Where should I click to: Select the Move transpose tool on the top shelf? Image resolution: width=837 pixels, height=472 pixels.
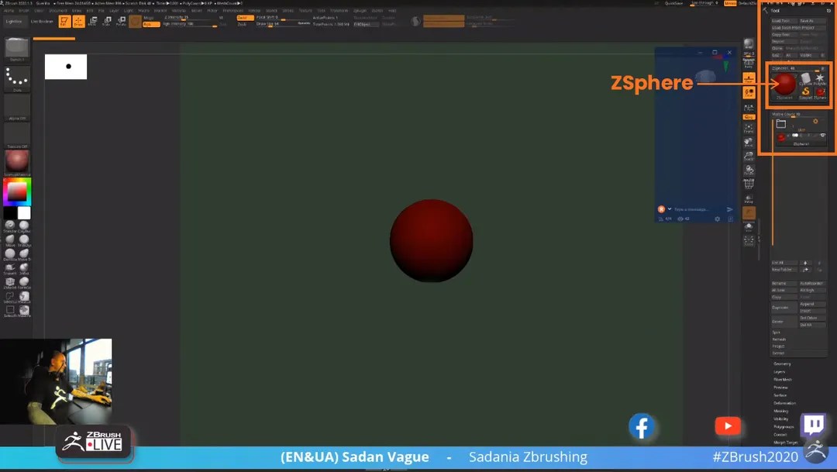point(92,21)
